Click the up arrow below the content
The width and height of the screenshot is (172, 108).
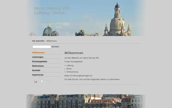(x=99, y=87)
